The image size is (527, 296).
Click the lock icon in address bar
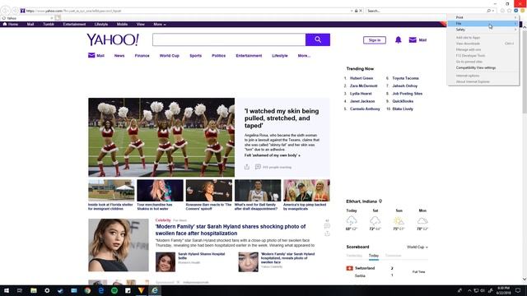tap(357, 11)
